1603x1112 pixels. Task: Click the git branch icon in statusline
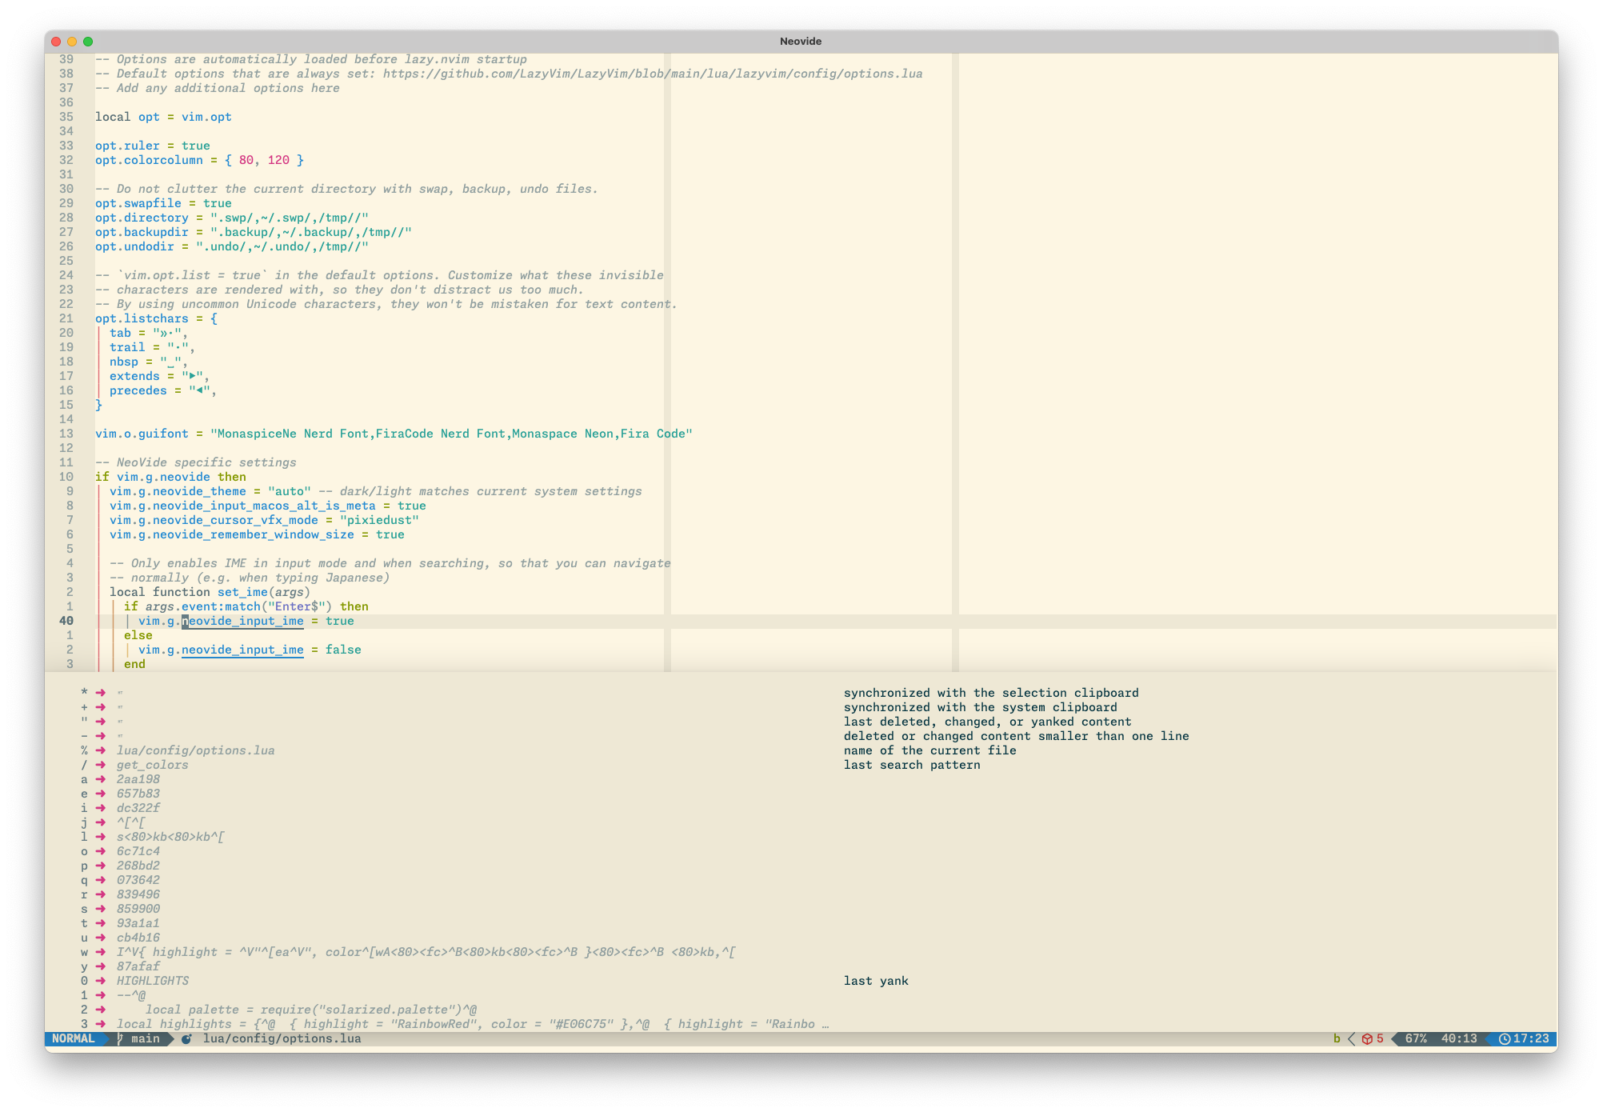120,1038
